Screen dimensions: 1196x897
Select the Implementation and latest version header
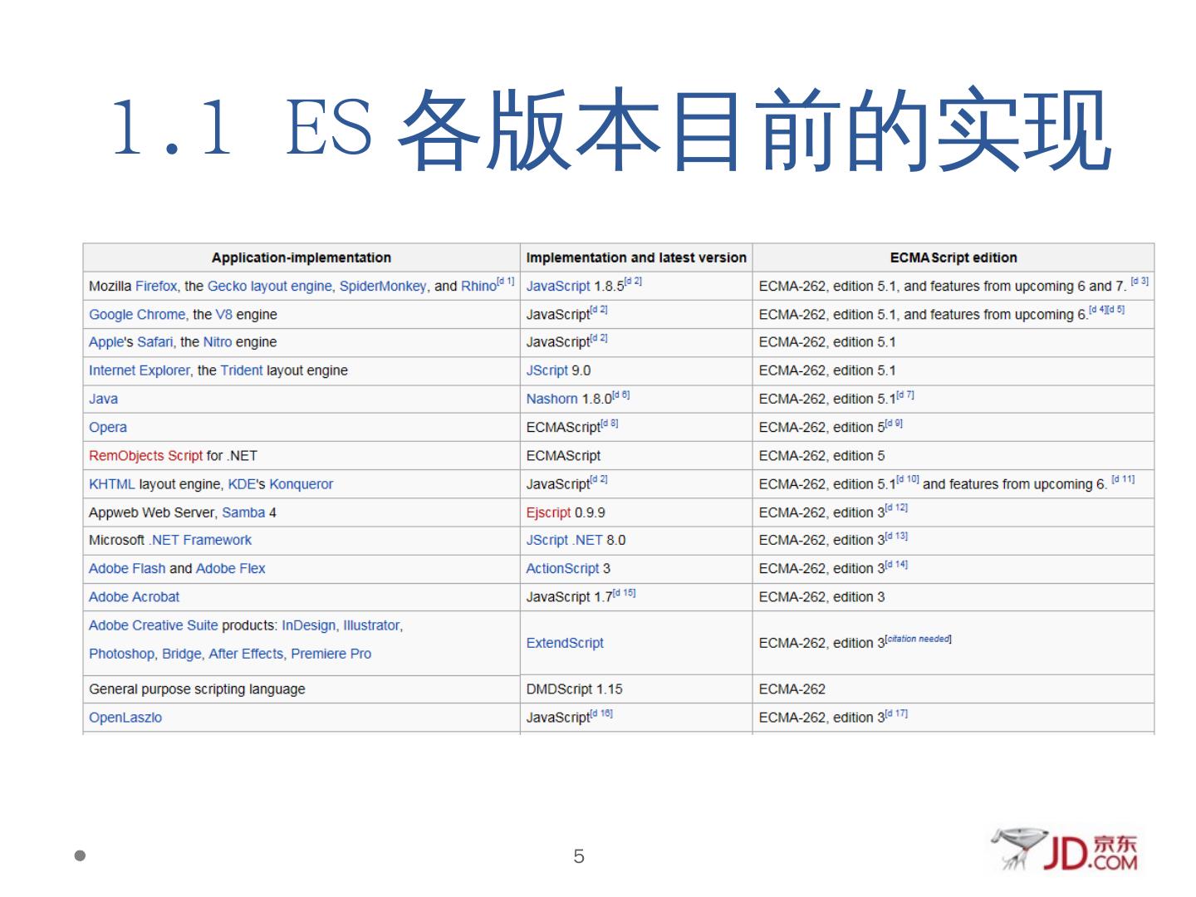pyautogui.click(x=636, y=258)
